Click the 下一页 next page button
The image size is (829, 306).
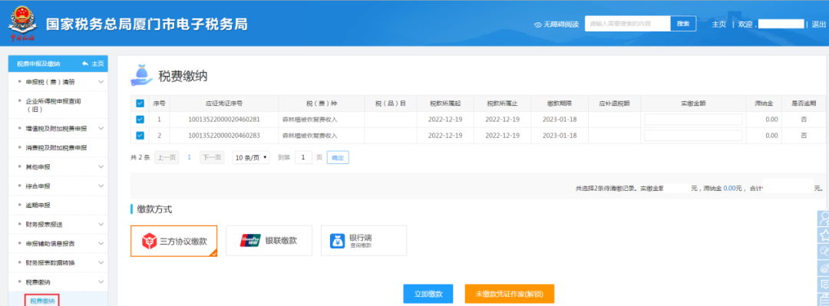pos(212,157)
